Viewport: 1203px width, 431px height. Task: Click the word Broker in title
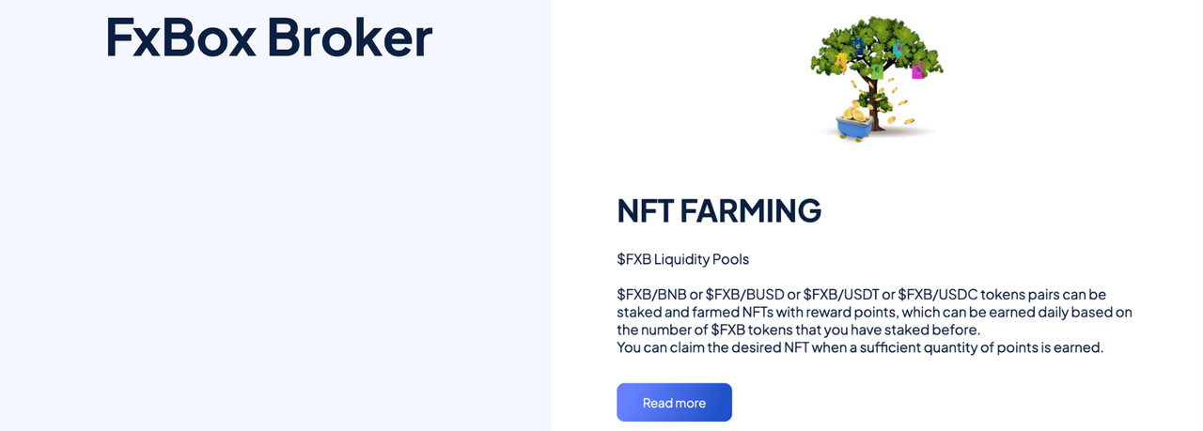[350, 37]
